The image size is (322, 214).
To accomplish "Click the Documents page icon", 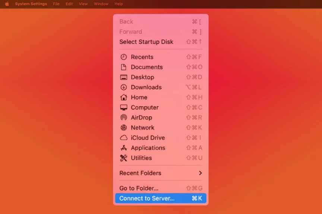I will tap(124, 67).
